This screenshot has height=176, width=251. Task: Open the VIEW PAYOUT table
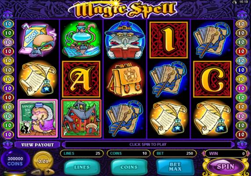click(x=37, y=145)
